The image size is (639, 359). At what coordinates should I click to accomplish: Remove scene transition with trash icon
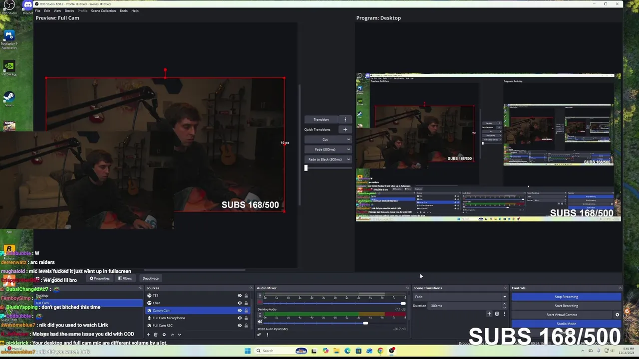pyautogui.click(x=497, y=314)
